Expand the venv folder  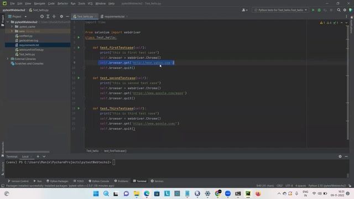12,31
